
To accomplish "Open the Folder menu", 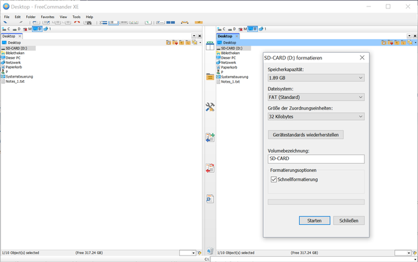I will 31,17.
